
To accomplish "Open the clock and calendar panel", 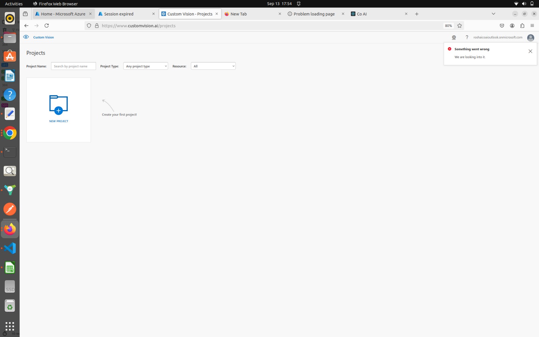I will pyautogui.click(x=279, y=4).
